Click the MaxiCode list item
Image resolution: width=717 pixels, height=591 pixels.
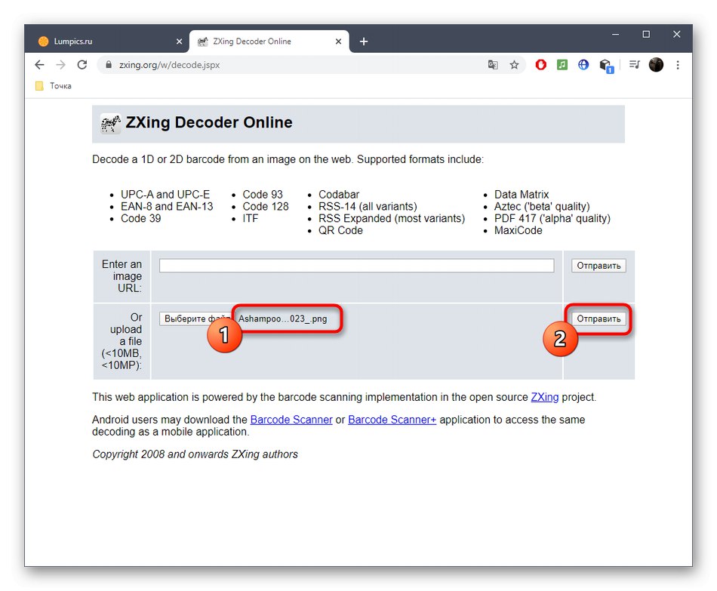point(518,230)
